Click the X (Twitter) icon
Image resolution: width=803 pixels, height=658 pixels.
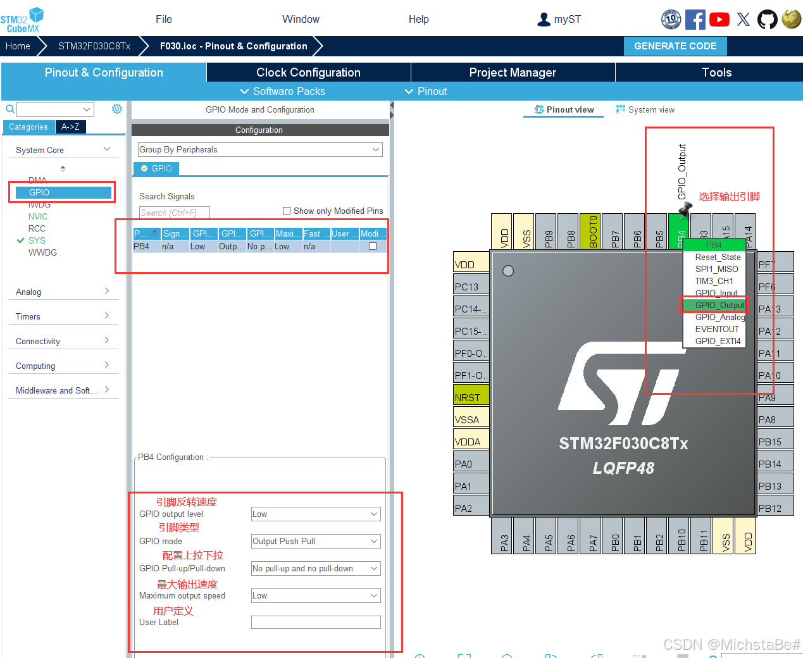[x=743, y=19]
